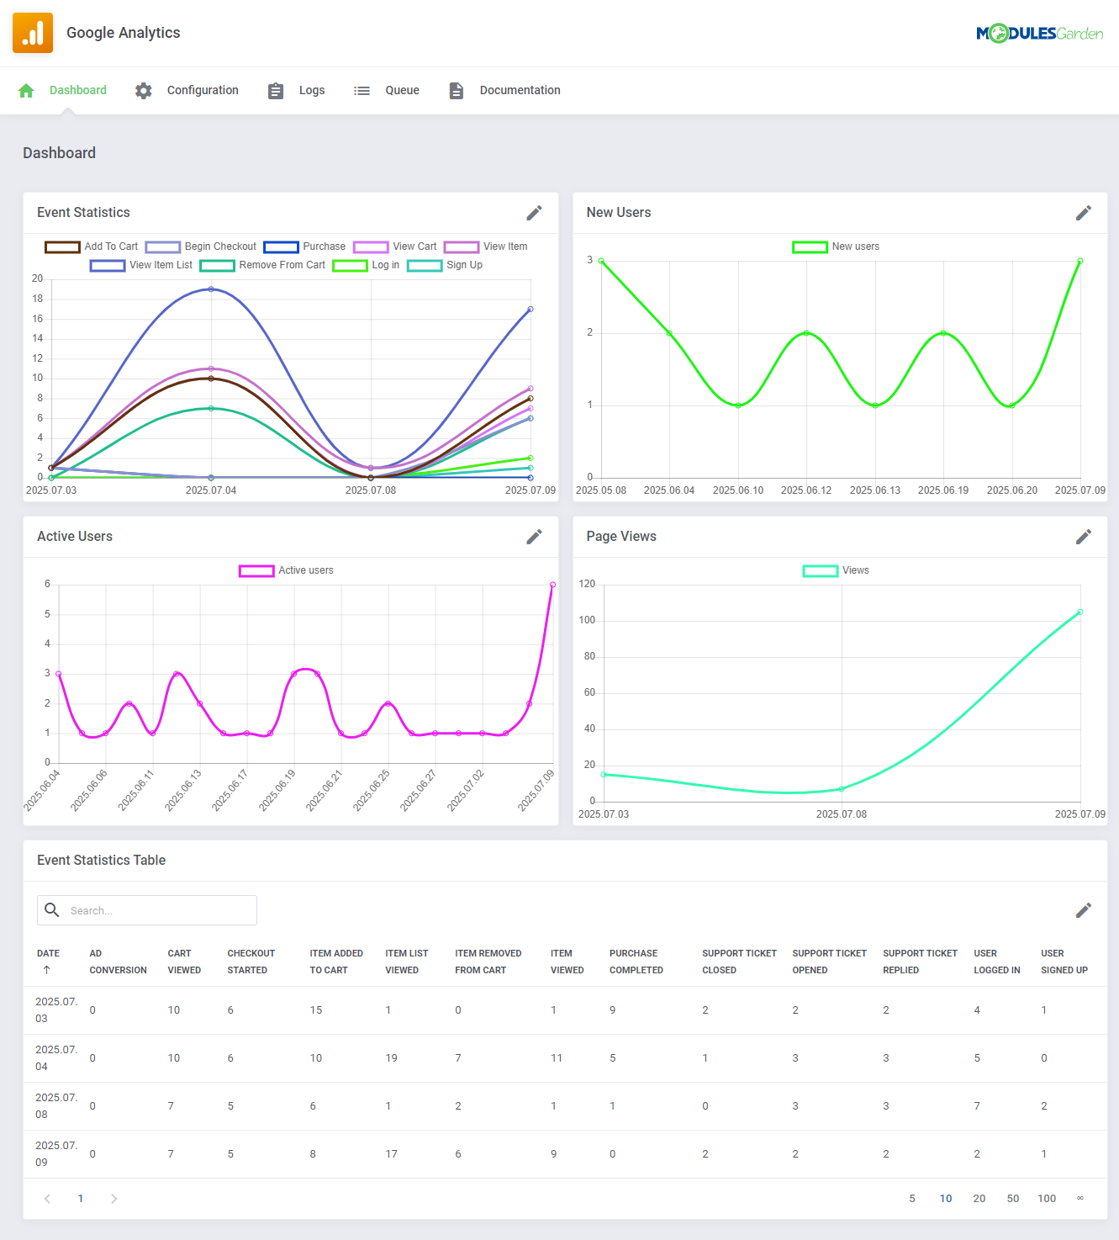The height and width of the screenshot is (1240, 1119).
Task: Select page 1 in table pagination
Action: tap(81, 1199)
